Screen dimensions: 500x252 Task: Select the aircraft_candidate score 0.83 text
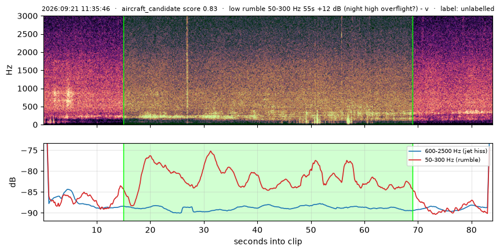pos(169,9)
